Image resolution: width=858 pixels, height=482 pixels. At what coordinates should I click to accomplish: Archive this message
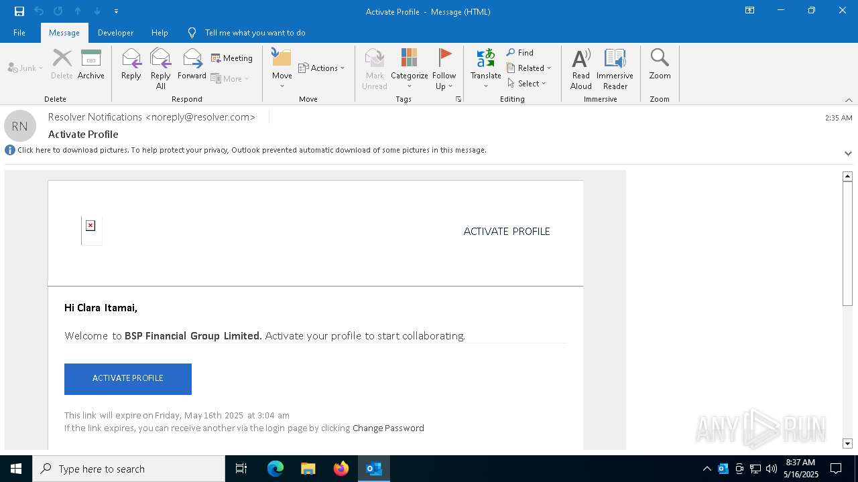[91, 65]
